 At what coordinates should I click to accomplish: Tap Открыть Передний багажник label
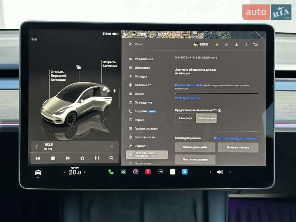coord(58,76)
